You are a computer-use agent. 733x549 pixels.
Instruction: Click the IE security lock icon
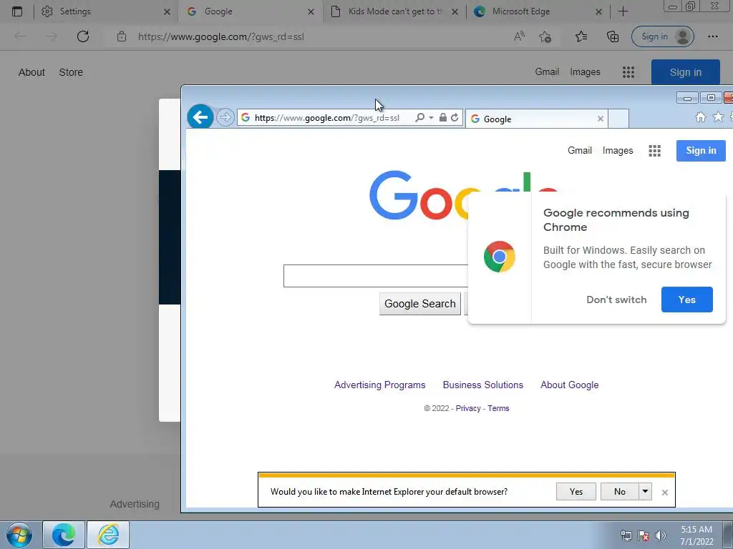pos(442,118)
